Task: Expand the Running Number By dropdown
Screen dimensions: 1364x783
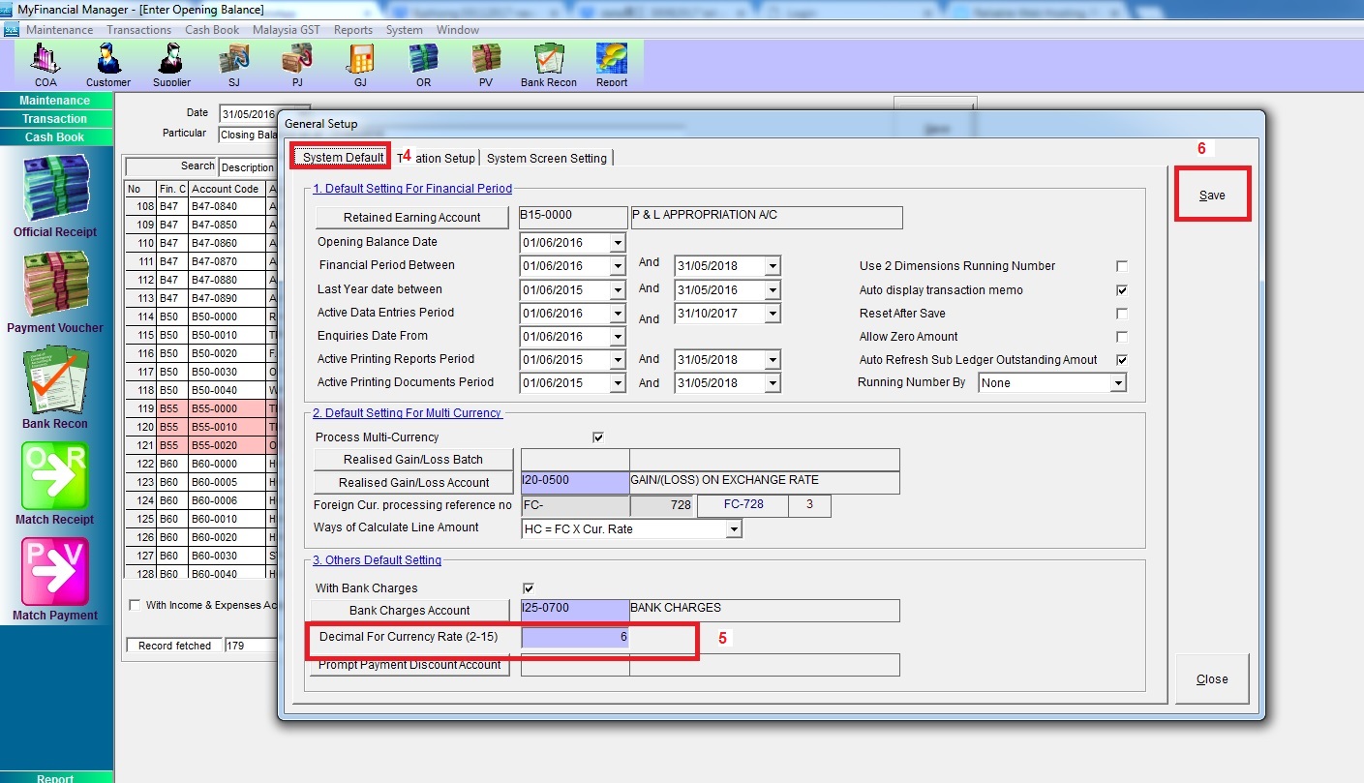Action: 1118,383
